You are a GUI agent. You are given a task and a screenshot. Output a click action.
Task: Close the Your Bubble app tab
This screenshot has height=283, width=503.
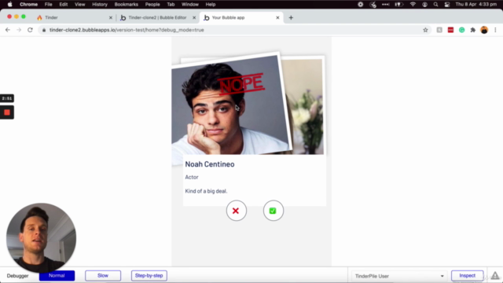coord(277,17)
